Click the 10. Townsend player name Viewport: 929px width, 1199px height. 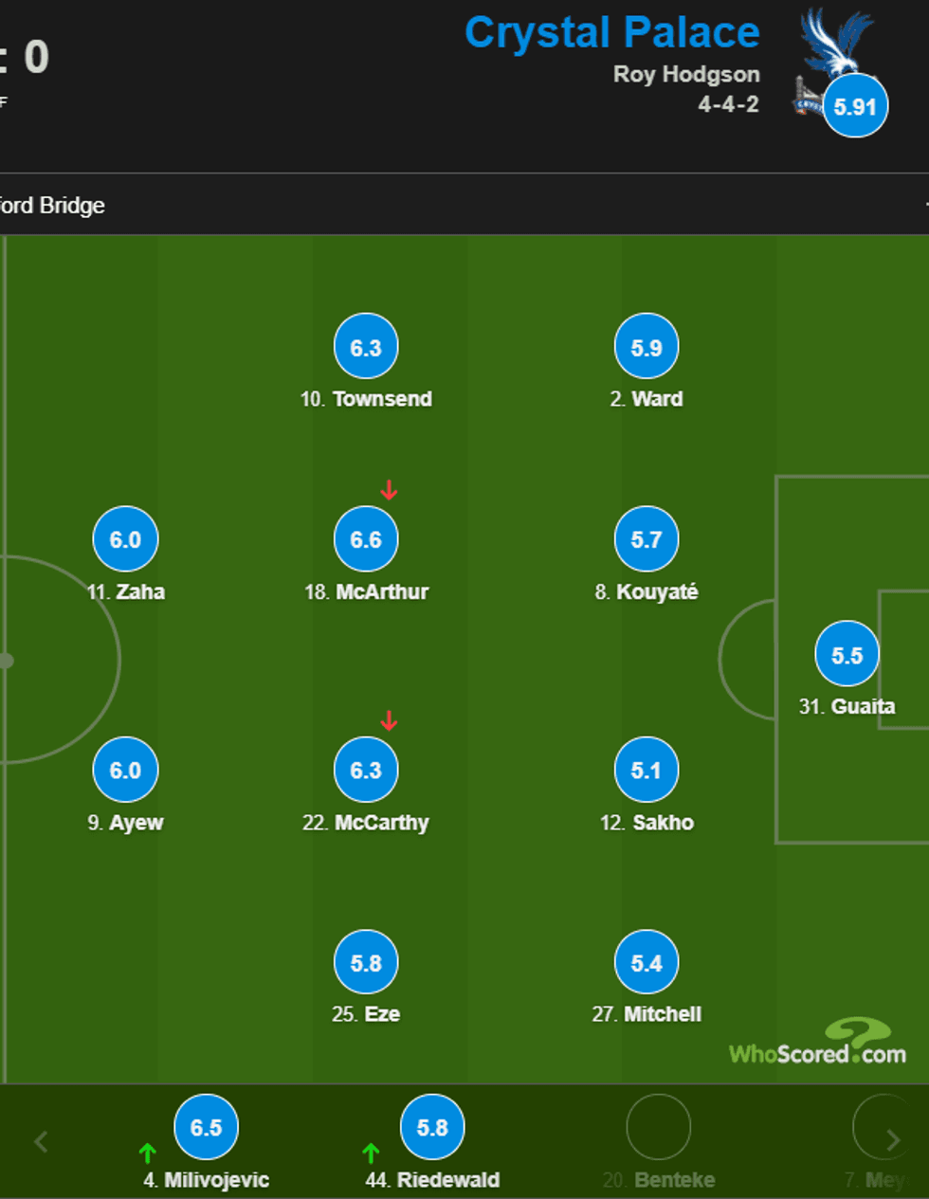[x=366, y=399]
